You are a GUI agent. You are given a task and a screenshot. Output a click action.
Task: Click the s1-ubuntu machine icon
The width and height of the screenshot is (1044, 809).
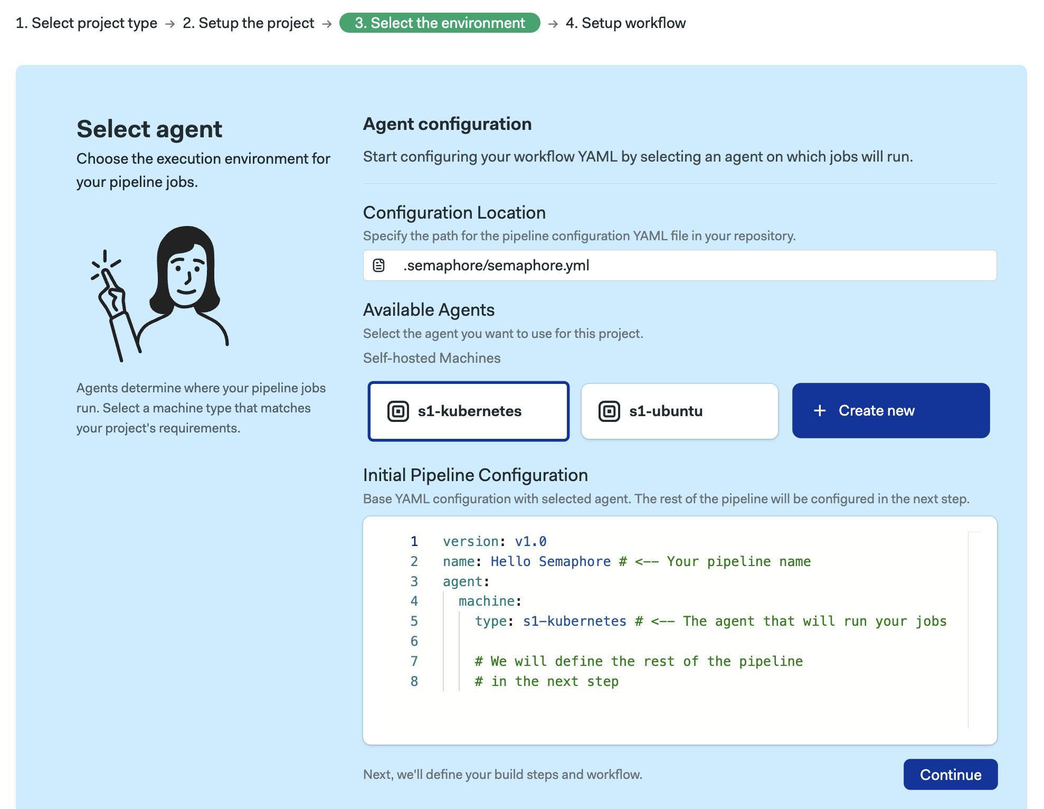pyautogui.click(x=609, y=411)
